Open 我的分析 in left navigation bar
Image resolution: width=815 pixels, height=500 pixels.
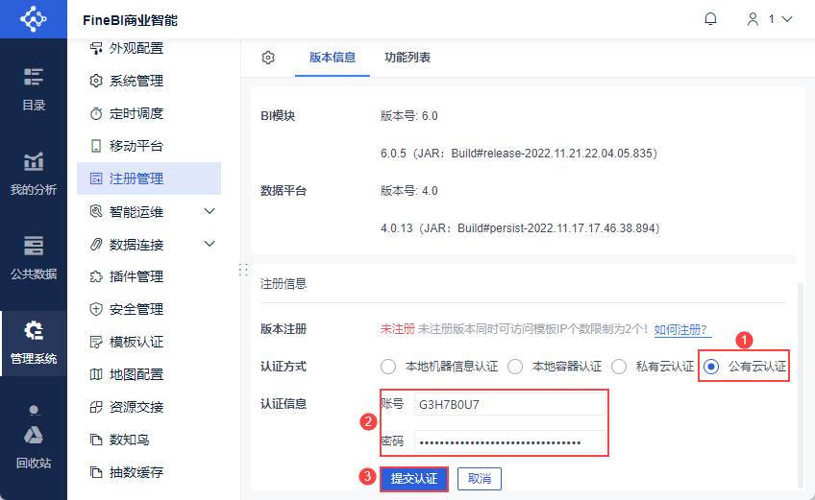coord(34,174)
